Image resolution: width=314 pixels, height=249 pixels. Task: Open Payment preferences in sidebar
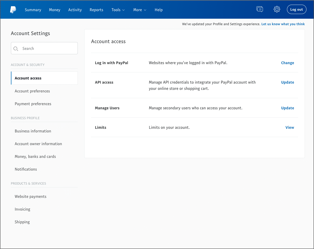pyautogui.click(x=33, y=104)
